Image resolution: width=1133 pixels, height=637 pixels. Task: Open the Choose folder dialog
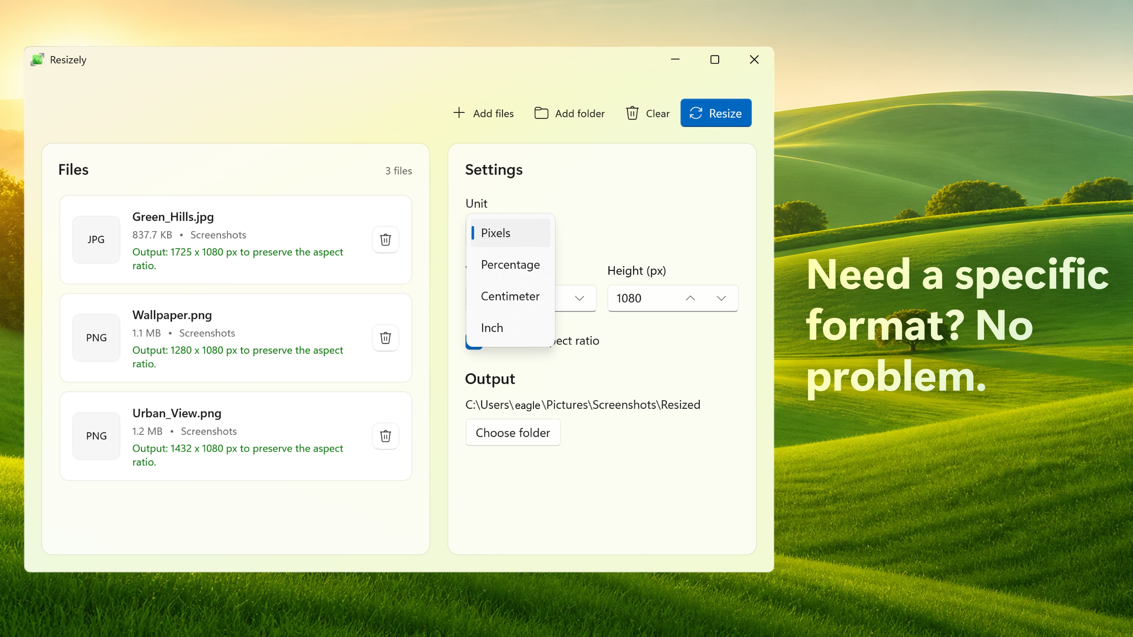coord(513,433)
